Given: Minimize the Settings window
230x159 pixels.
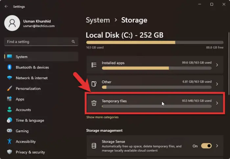Looking at the screenshot, I should (199, 4).
